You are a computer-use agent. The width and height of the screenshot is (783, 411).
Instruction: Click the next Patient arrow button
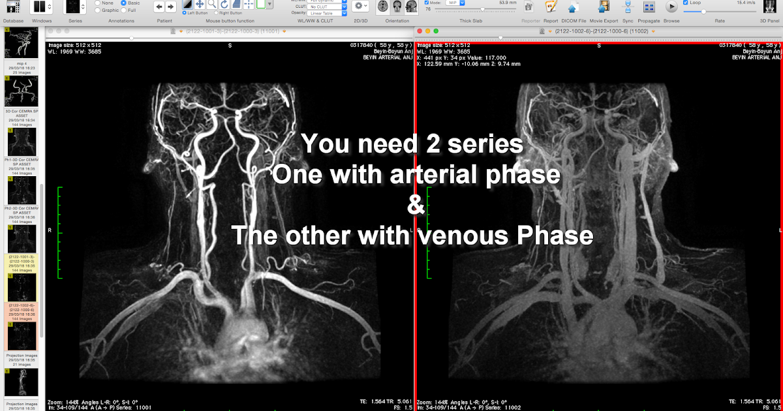coord(170,7)
